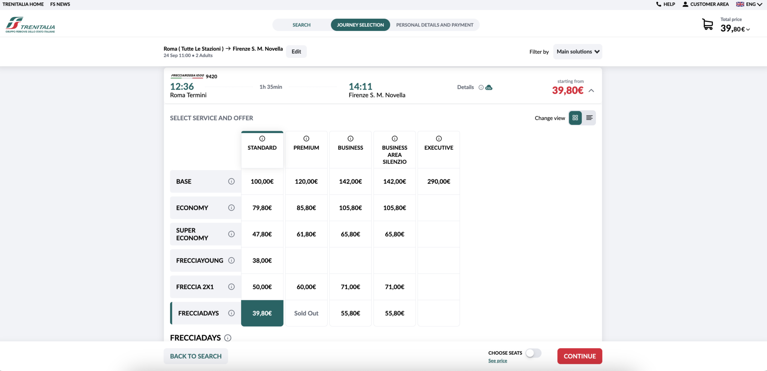Click the CO2 cloud emissions icon
This screenshot has height=371, width=767.
(489, 87)
